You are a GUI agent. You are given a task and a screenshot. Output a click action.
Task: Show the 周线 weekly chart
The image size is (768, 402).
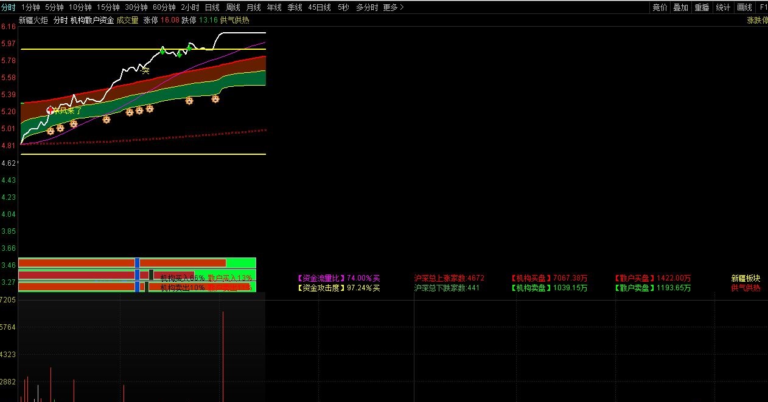pos(233,7)
